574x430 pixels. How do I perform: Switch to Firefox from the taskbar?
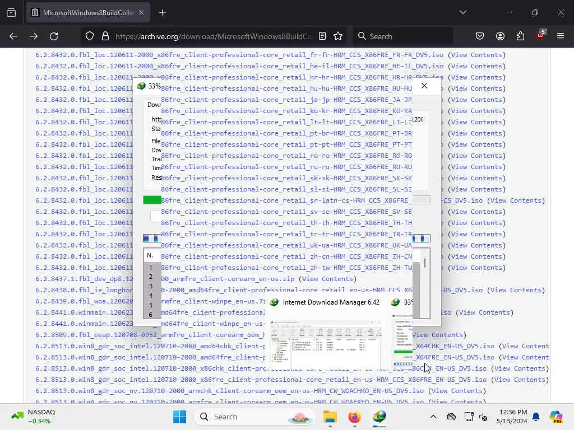[x=354, y=417]
